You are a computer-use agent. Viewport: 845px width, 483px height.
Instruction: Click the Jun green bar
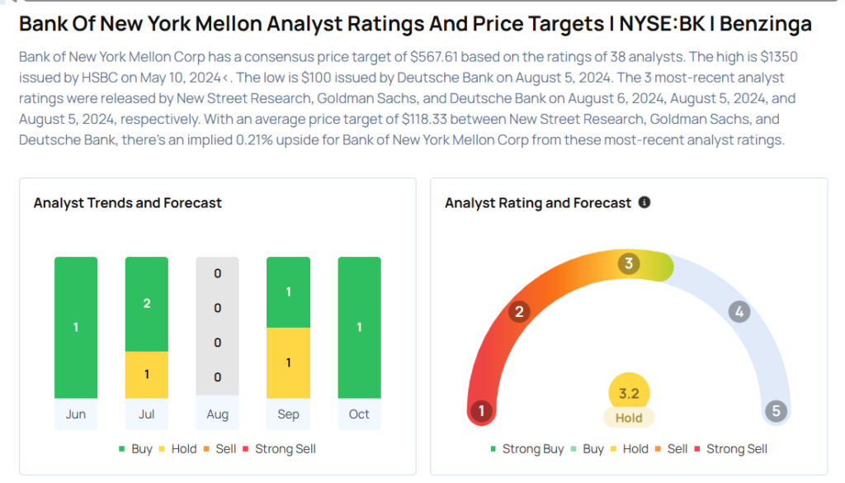coord(76,327)
